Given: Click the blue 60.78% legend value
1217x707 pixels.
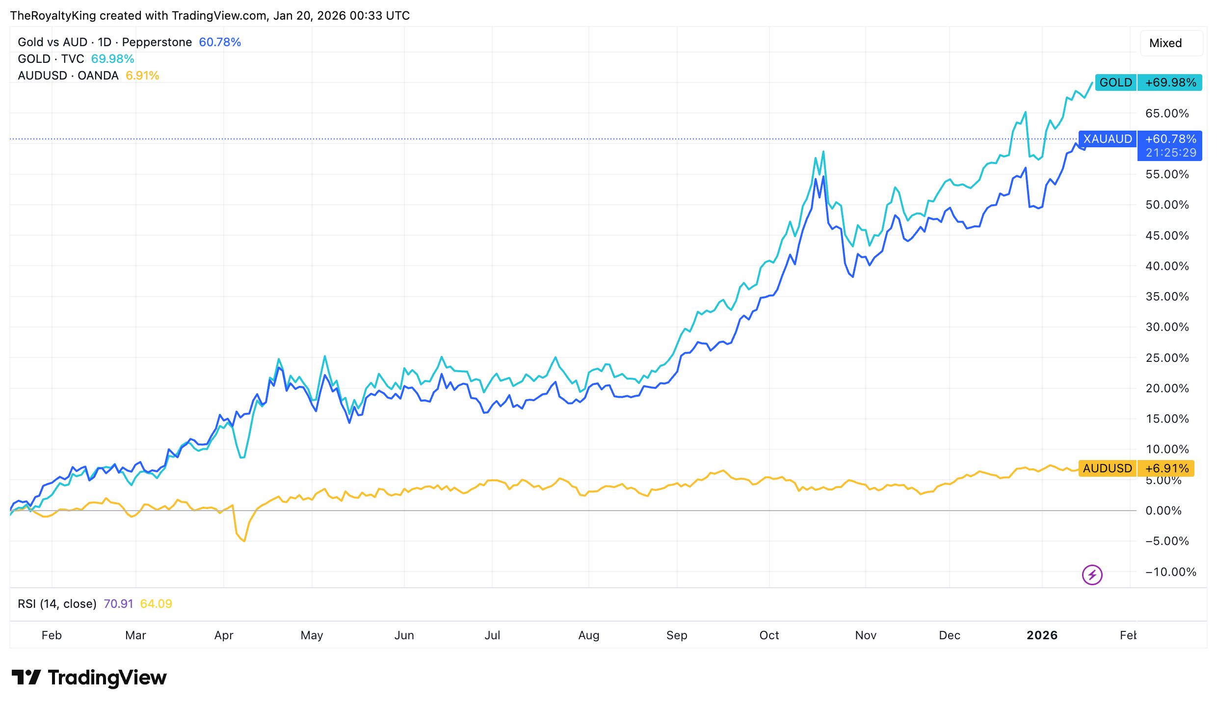Looking at the screenshot, I should [x=220, y=42].
